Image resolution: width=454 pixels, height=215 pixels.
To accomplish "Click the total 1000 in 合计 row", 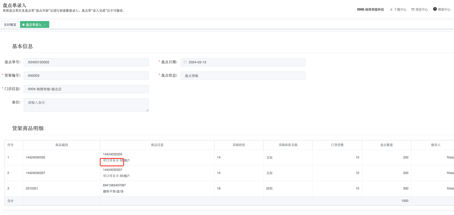I will pos(405,201).
